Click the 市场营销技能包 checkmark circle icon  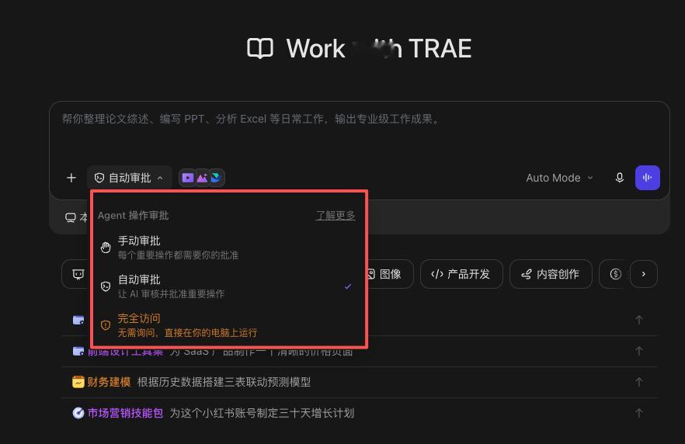[78, 413]
